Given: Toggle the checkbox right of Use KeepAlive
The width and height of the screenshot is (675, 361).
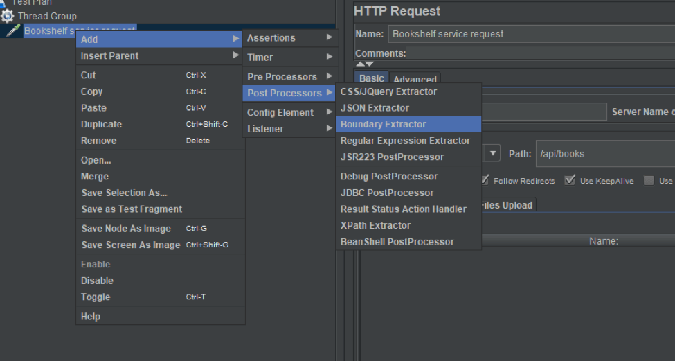Looking at the screenshot, I should tap(649, 180).
